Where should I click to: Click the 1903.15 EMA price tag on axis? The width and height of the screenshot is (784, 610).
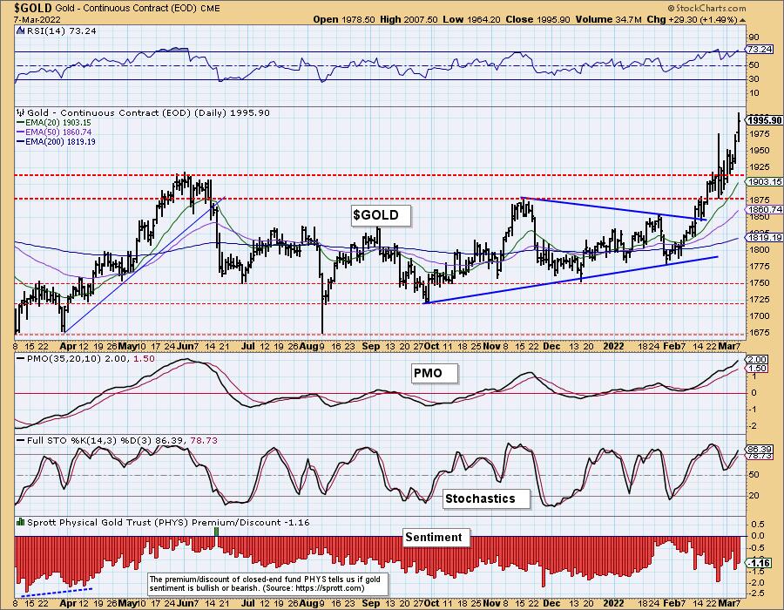click(x=765, y=182)
